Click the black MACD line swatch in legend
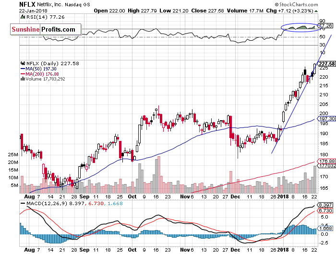This screenshot has height=254, width=336. pyautogui.click(x=23, y=203)
